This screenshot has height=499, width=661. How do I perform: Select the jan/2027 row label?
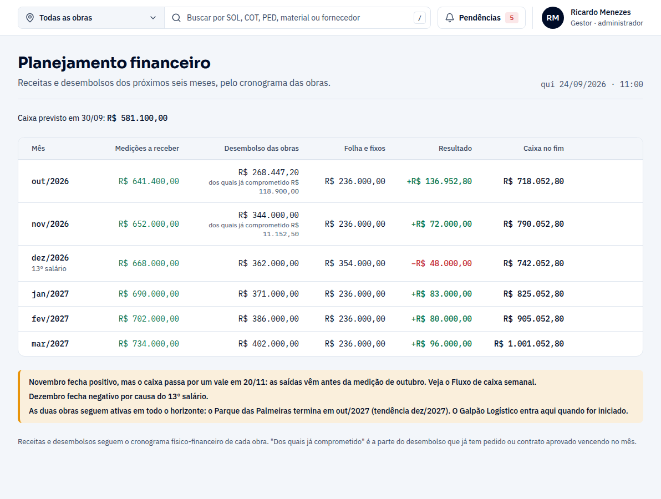[50, 294]
